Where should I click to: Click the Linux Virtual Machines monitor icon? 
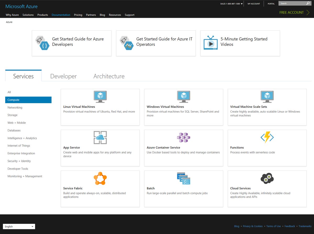tap(100, 97)
